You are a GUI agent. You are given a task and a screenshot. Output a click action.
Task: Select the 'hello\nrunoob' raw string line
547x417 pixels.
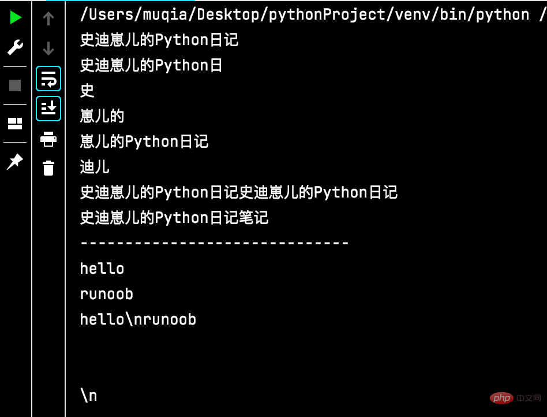138,319
